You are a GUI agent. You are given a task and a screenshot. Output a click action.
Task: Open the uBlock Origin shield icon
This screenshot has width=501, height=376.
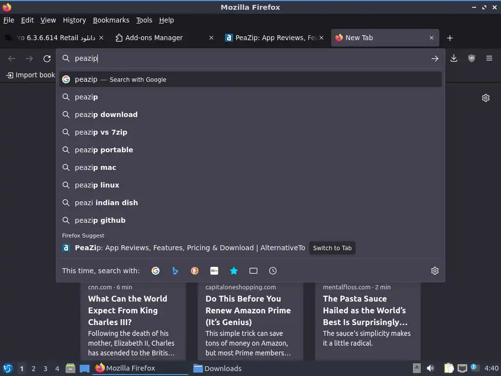point(471,58)
